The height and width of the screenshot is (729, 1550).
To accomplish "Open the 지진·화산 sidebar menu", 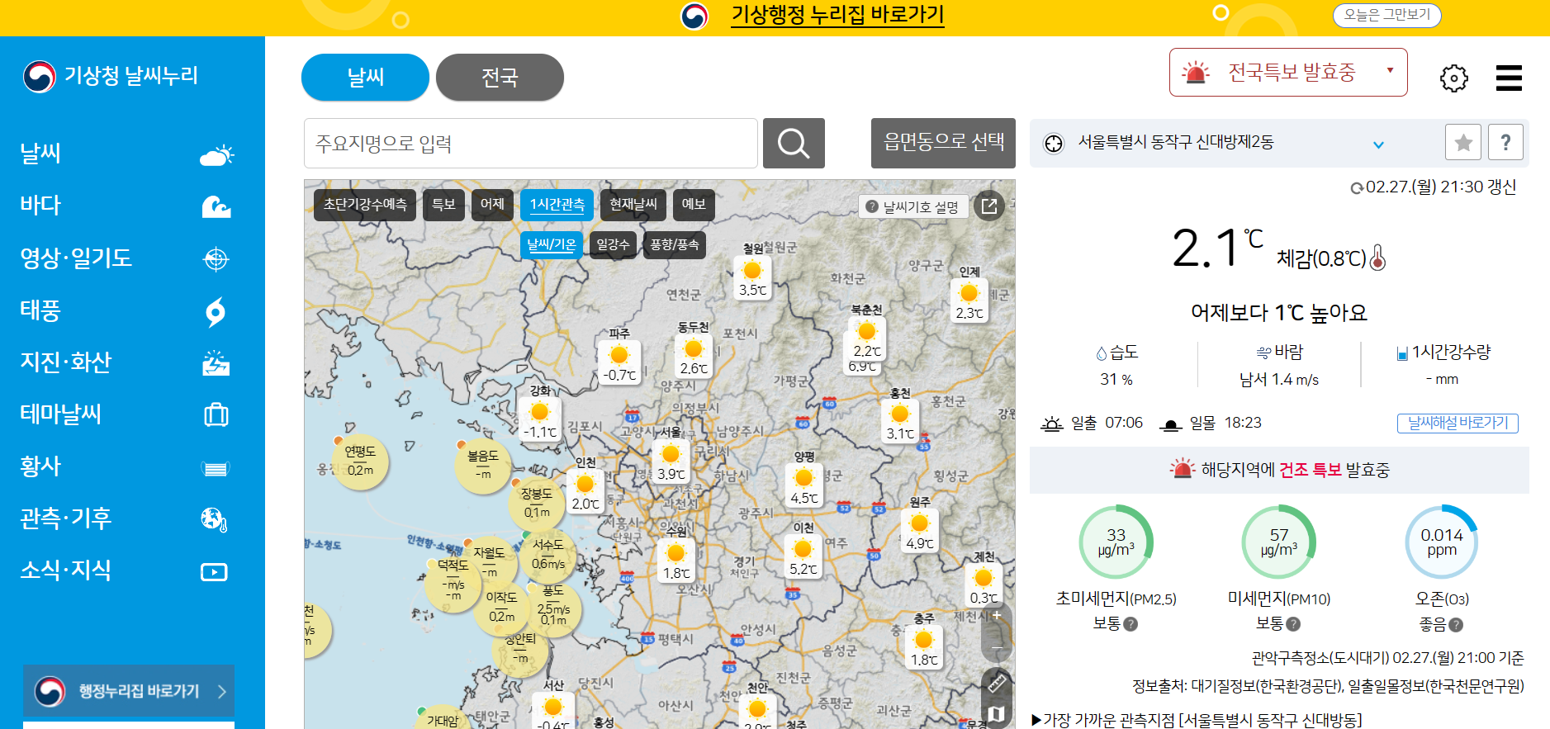I will (66, 362).
